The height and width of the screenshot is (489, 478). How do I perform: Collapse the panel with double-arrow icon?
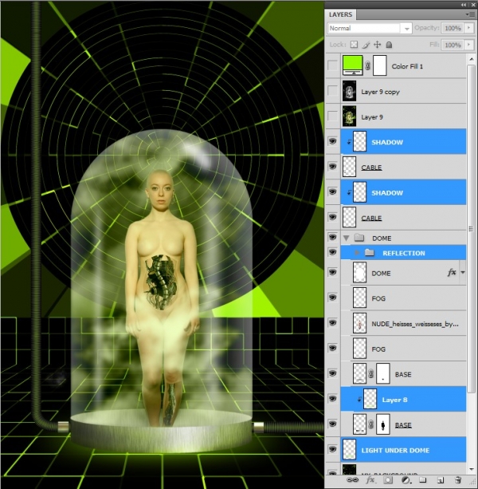[464, 5]
